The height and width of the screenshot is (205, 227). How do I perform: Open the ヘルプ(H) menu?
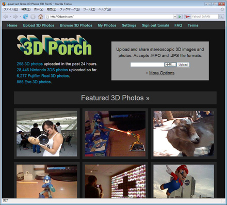point(105,9)
